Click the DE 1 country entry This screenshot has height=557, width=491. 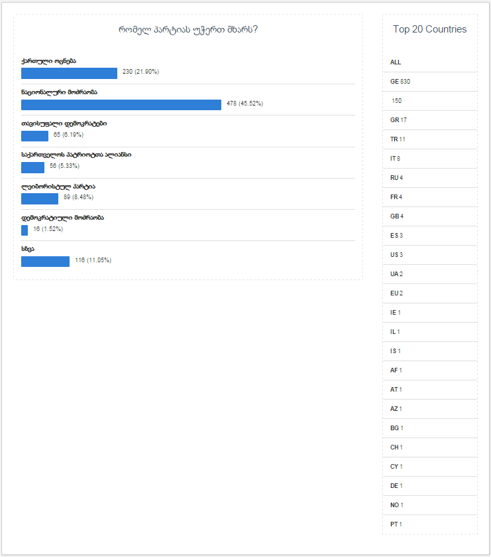(396, 486)
